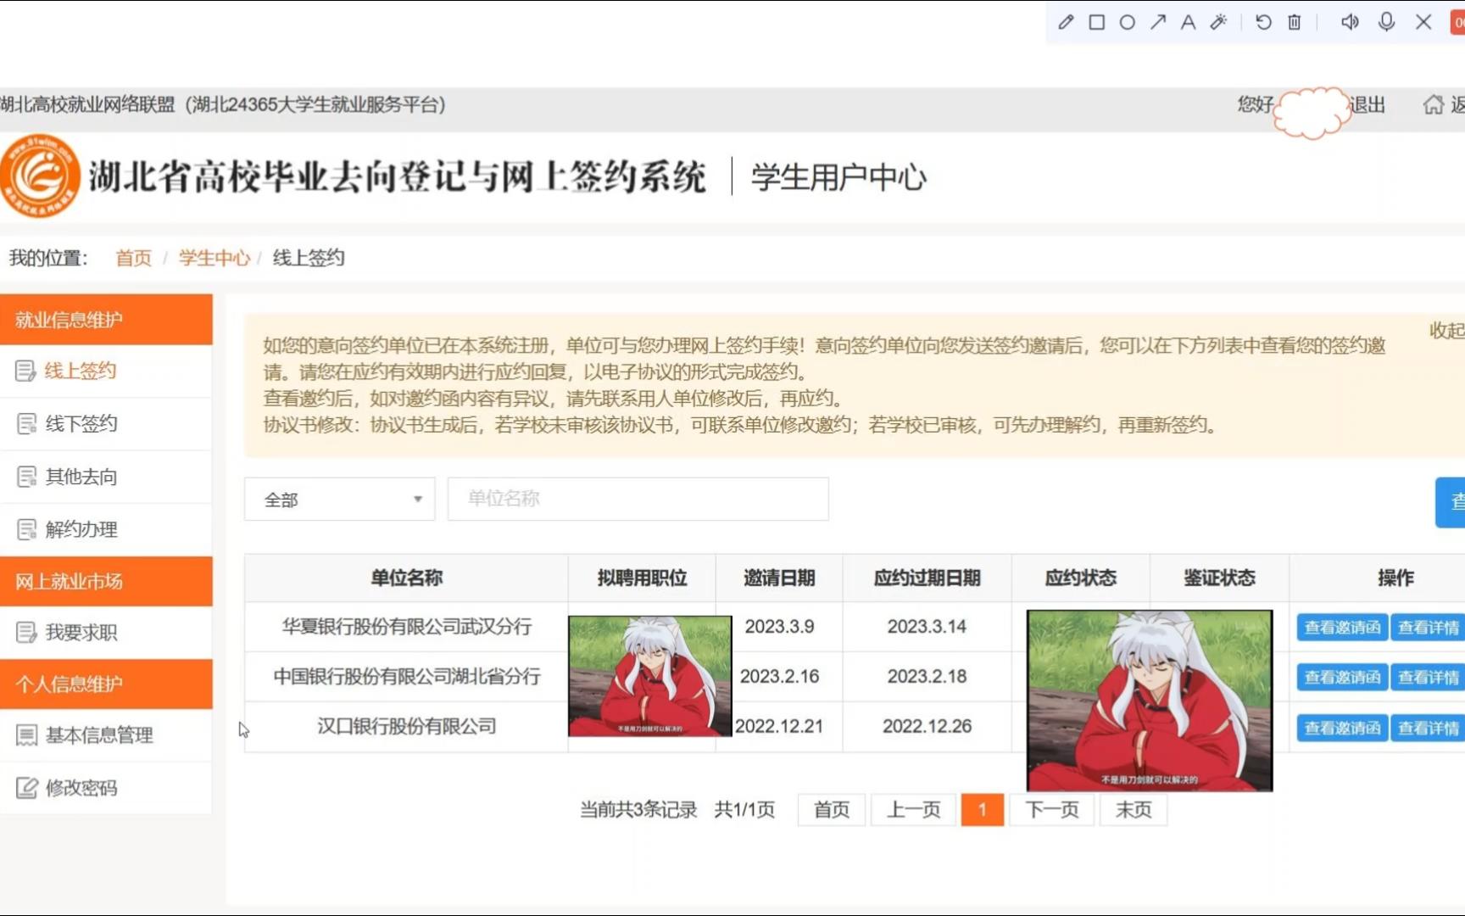The width and height of the screenshot is (1465, 916).
Task: Undo last annotation with undo icon
Action: click(x=1263, y=22)
